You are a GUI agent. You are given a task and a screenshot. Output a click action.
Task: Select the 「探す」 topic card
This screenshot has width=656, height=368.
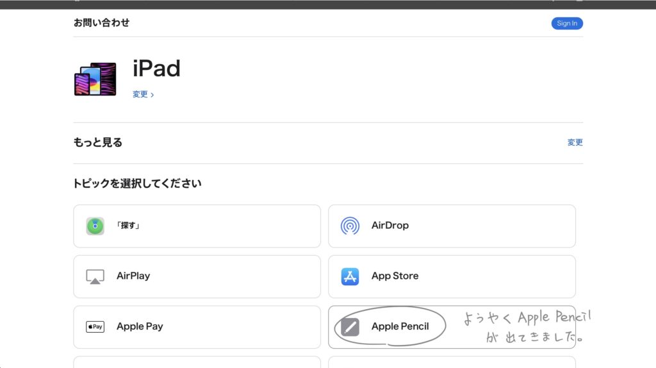click(x=197, y=226)
